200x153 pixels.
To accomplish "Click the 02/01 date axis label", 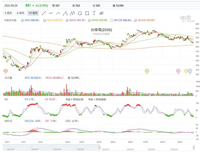I will (x=68, y=142).
